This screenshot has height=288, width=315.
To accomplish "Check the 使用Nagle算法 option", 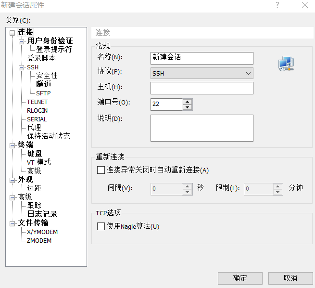I will [101, 226].
